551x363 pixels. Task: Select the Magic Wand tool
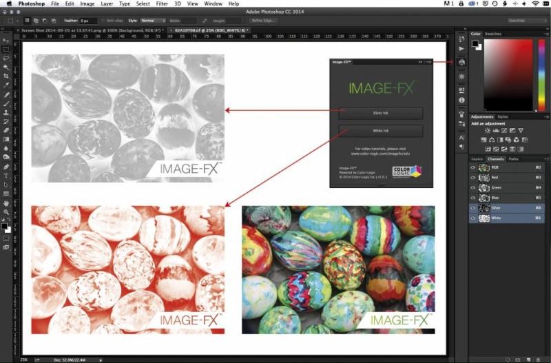tap(6, 67)
